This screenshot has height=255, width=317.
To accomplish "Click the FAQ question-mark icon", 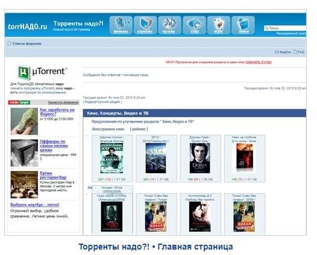I will coord(295,52).
